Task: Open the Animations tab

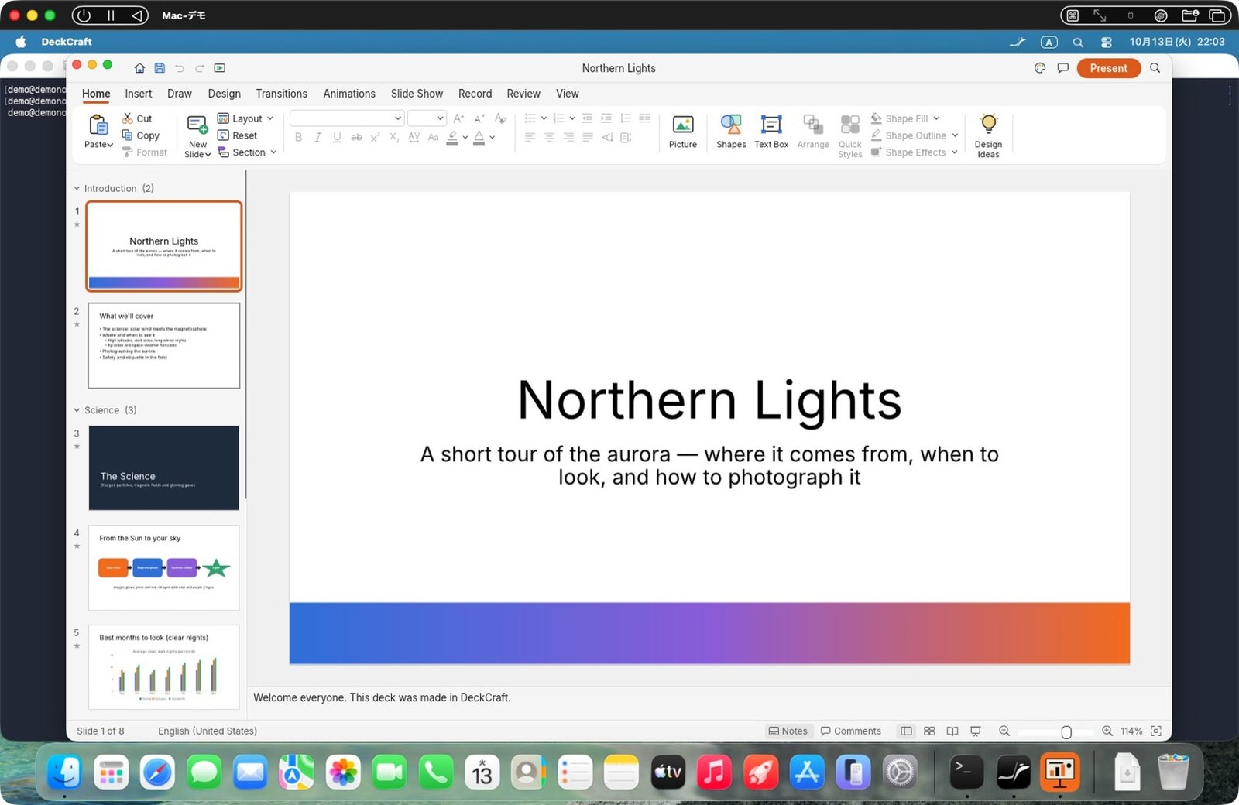Action: coord(349,94)
